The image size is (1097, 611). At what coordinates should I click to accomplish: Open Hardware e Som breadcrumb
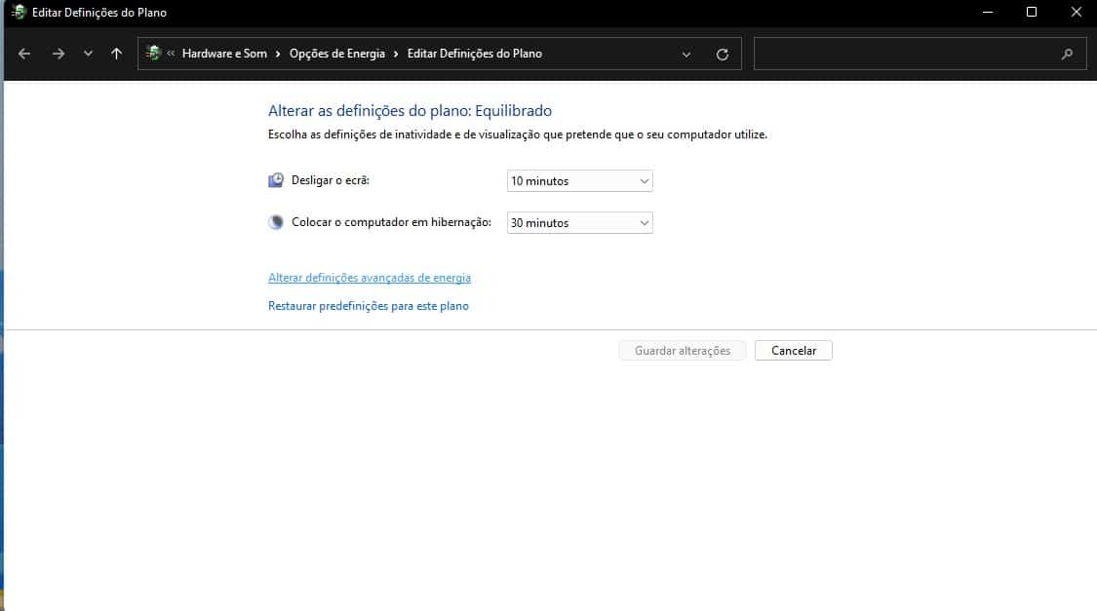click(224, 54)
